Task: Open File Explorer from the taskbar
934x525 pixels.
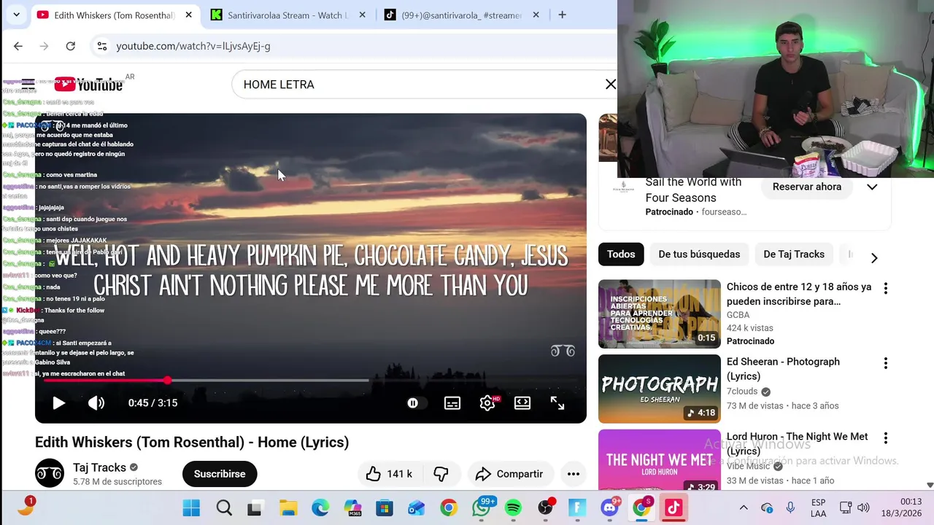Action: [x=288, y=508]
